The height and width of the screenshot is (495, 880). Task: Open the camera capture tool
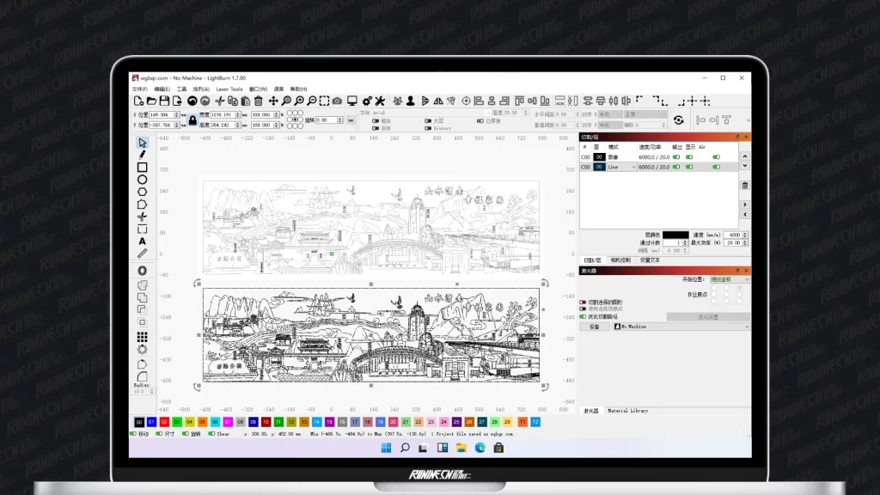click(337, 101)
